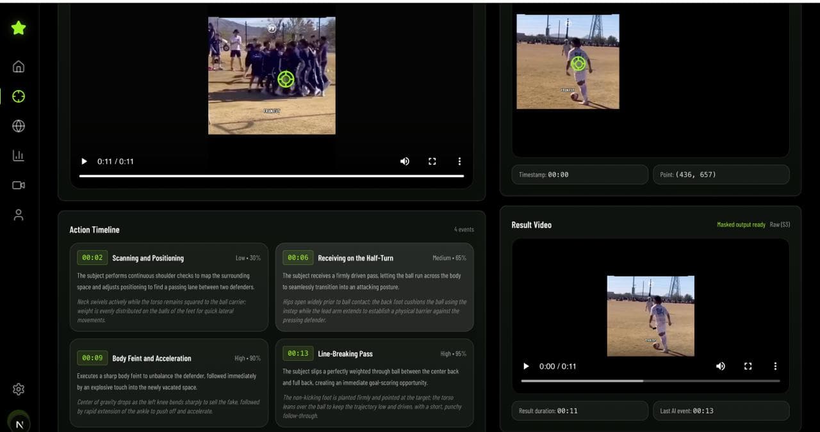Open the Result Video's more options menu
Viewport: 820px width, 432px height.
[775, 366]
